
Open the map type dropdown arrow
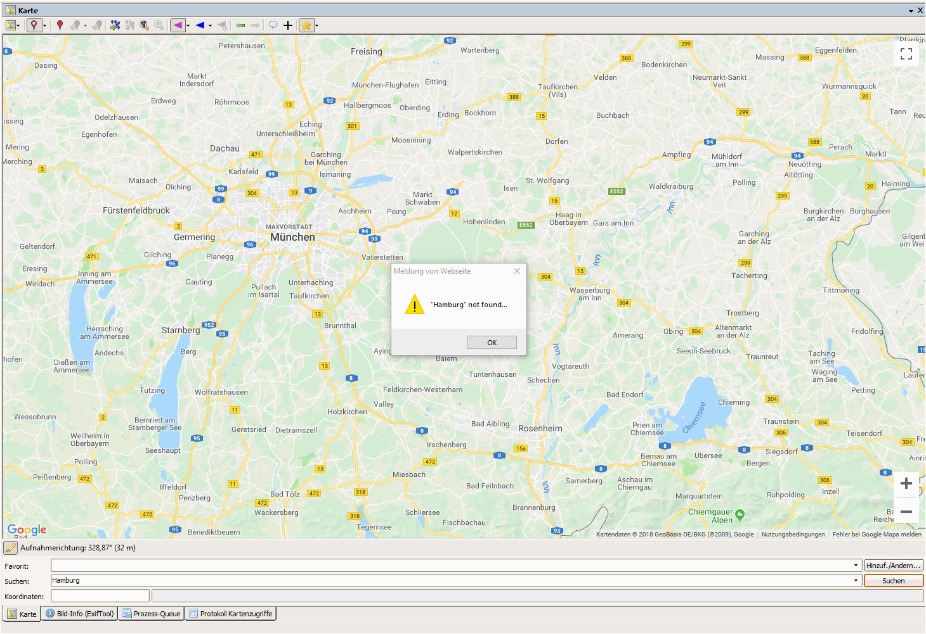(18, 26)
